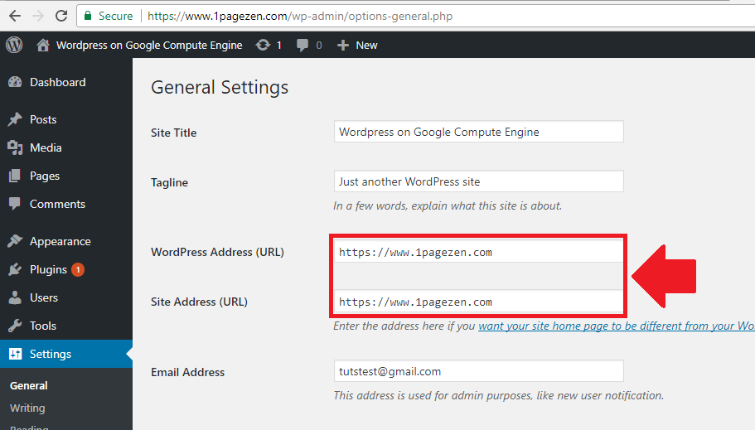Open the WordPress logo menu

click(14, 45)
